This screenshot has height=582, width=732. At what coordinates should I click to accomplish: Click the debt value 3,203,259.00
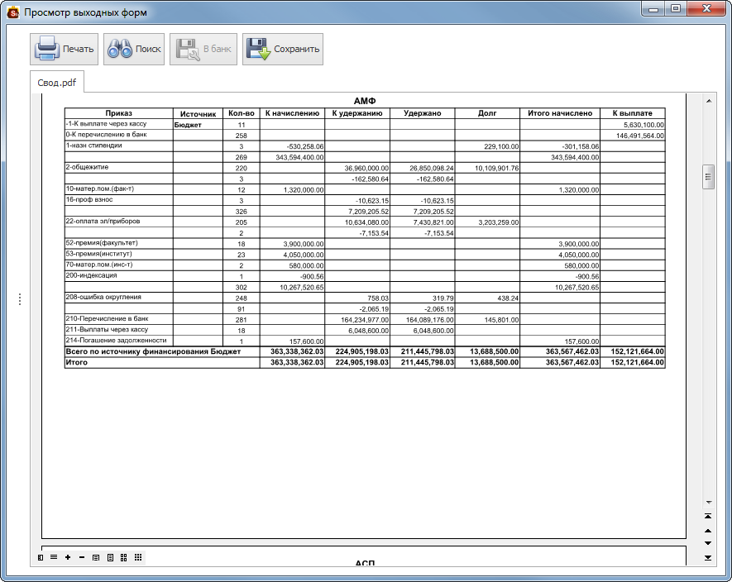pyautogui.click(x=499, y=222)
